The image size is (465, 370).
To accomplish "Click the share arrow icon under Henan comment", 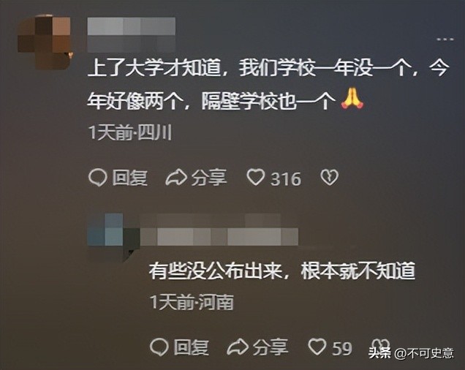I will click(x=238, y=347).
